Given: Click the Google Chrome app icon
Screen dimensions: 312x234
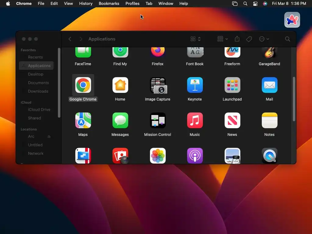Looking at the screenshot, I should tap(83, 85).
